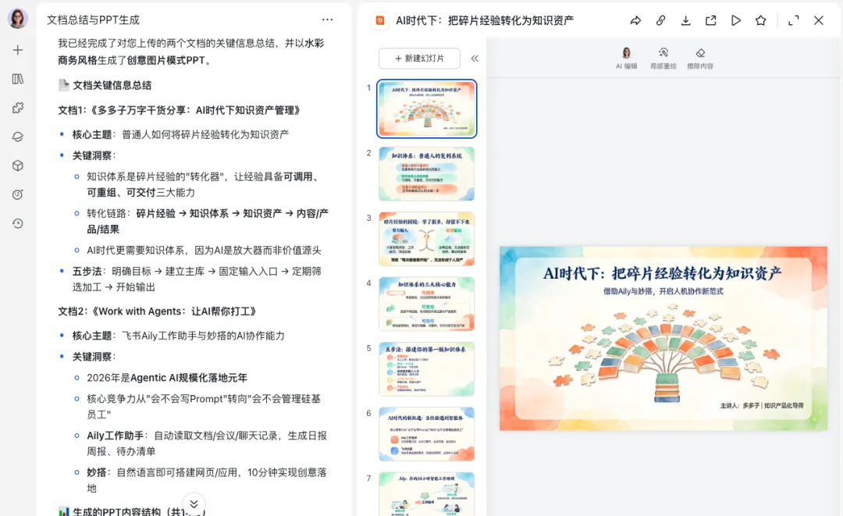Close the presentation preview panel
The height and width of the screenshot is (516, 843).
click(x=819, y=20)
